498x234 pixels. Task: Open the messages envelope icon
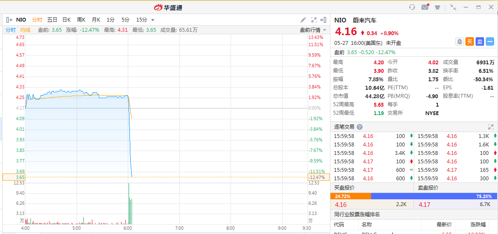point(425,7)
